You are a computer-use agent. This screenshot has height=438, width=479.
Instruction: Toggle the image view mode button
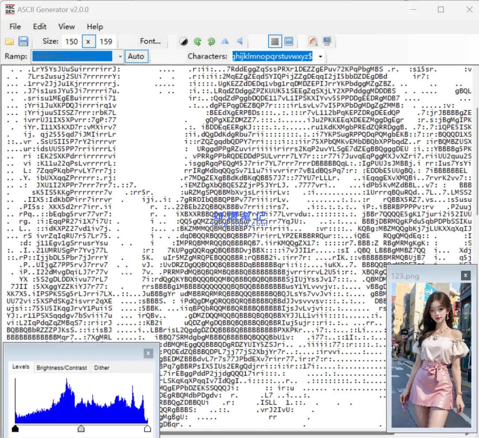289,42
